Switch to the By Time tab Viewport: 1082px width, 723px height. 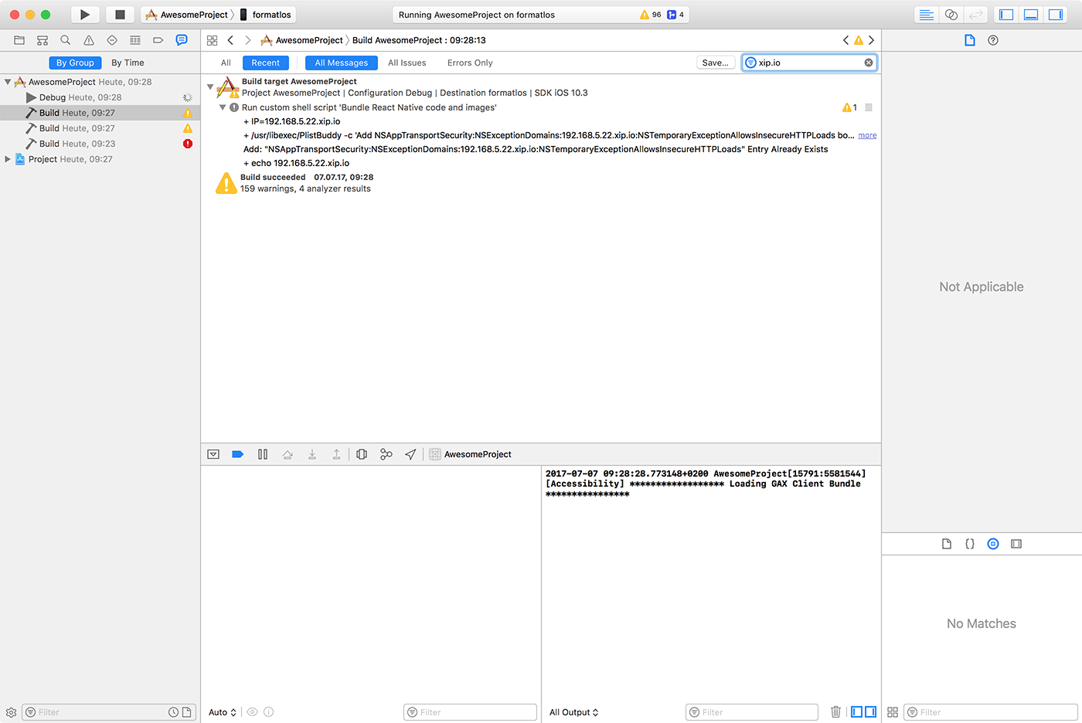click(x=128, y=63)
